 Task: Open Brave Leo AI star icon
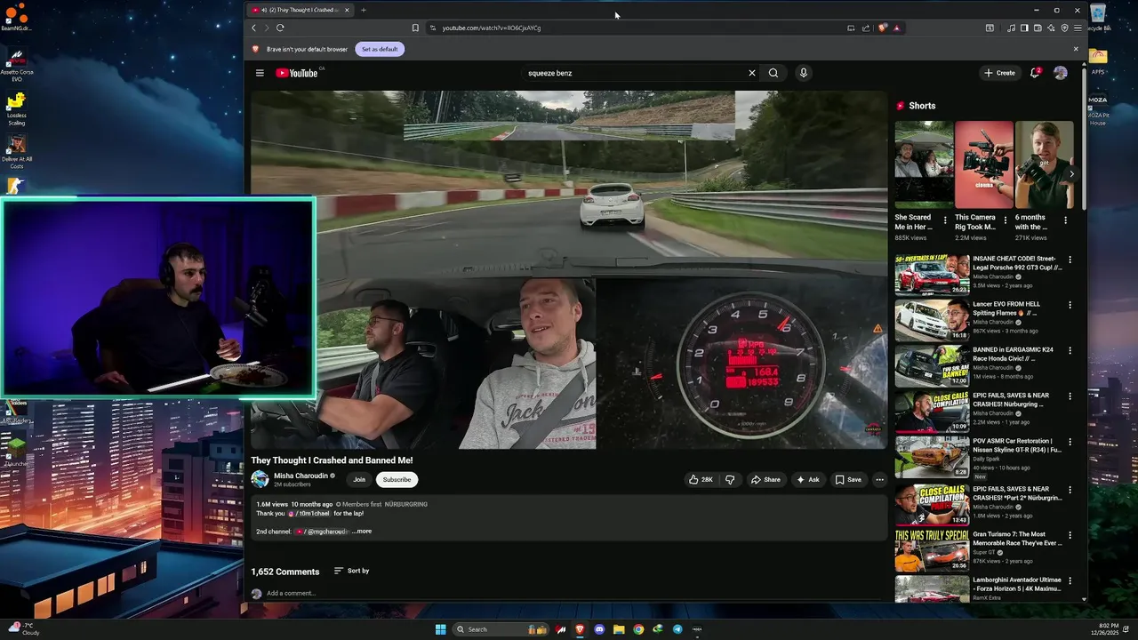(x=1051, y=28)
